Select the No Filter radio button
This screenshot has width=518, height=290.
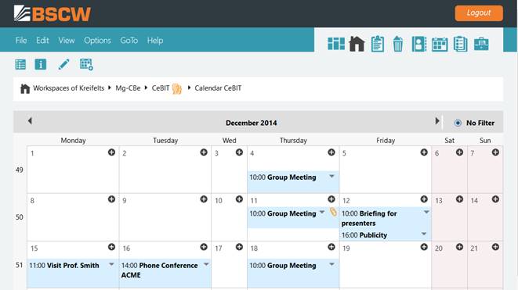tap(458, 123)
